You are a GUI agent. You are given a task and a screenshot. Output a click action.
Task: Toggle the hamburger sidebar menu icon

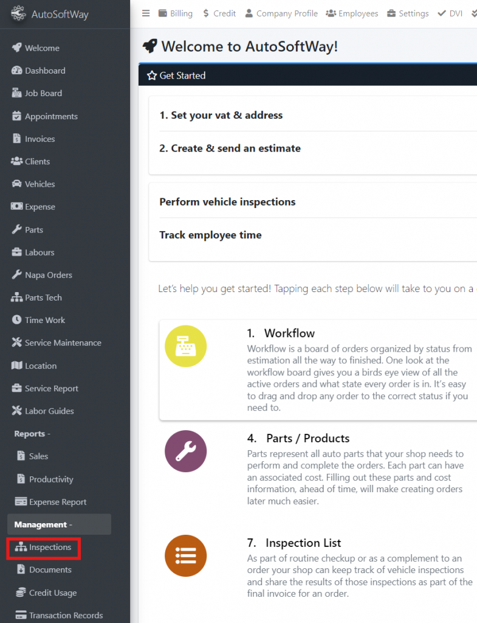(x=146, y=13)
